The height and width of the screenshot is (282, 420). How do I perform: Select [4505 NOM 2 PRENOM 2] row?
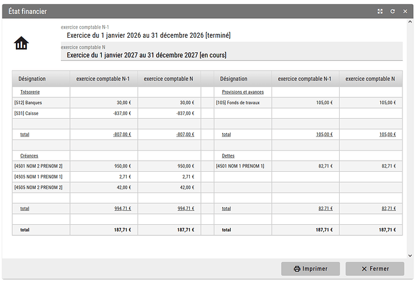click(38, 188)
